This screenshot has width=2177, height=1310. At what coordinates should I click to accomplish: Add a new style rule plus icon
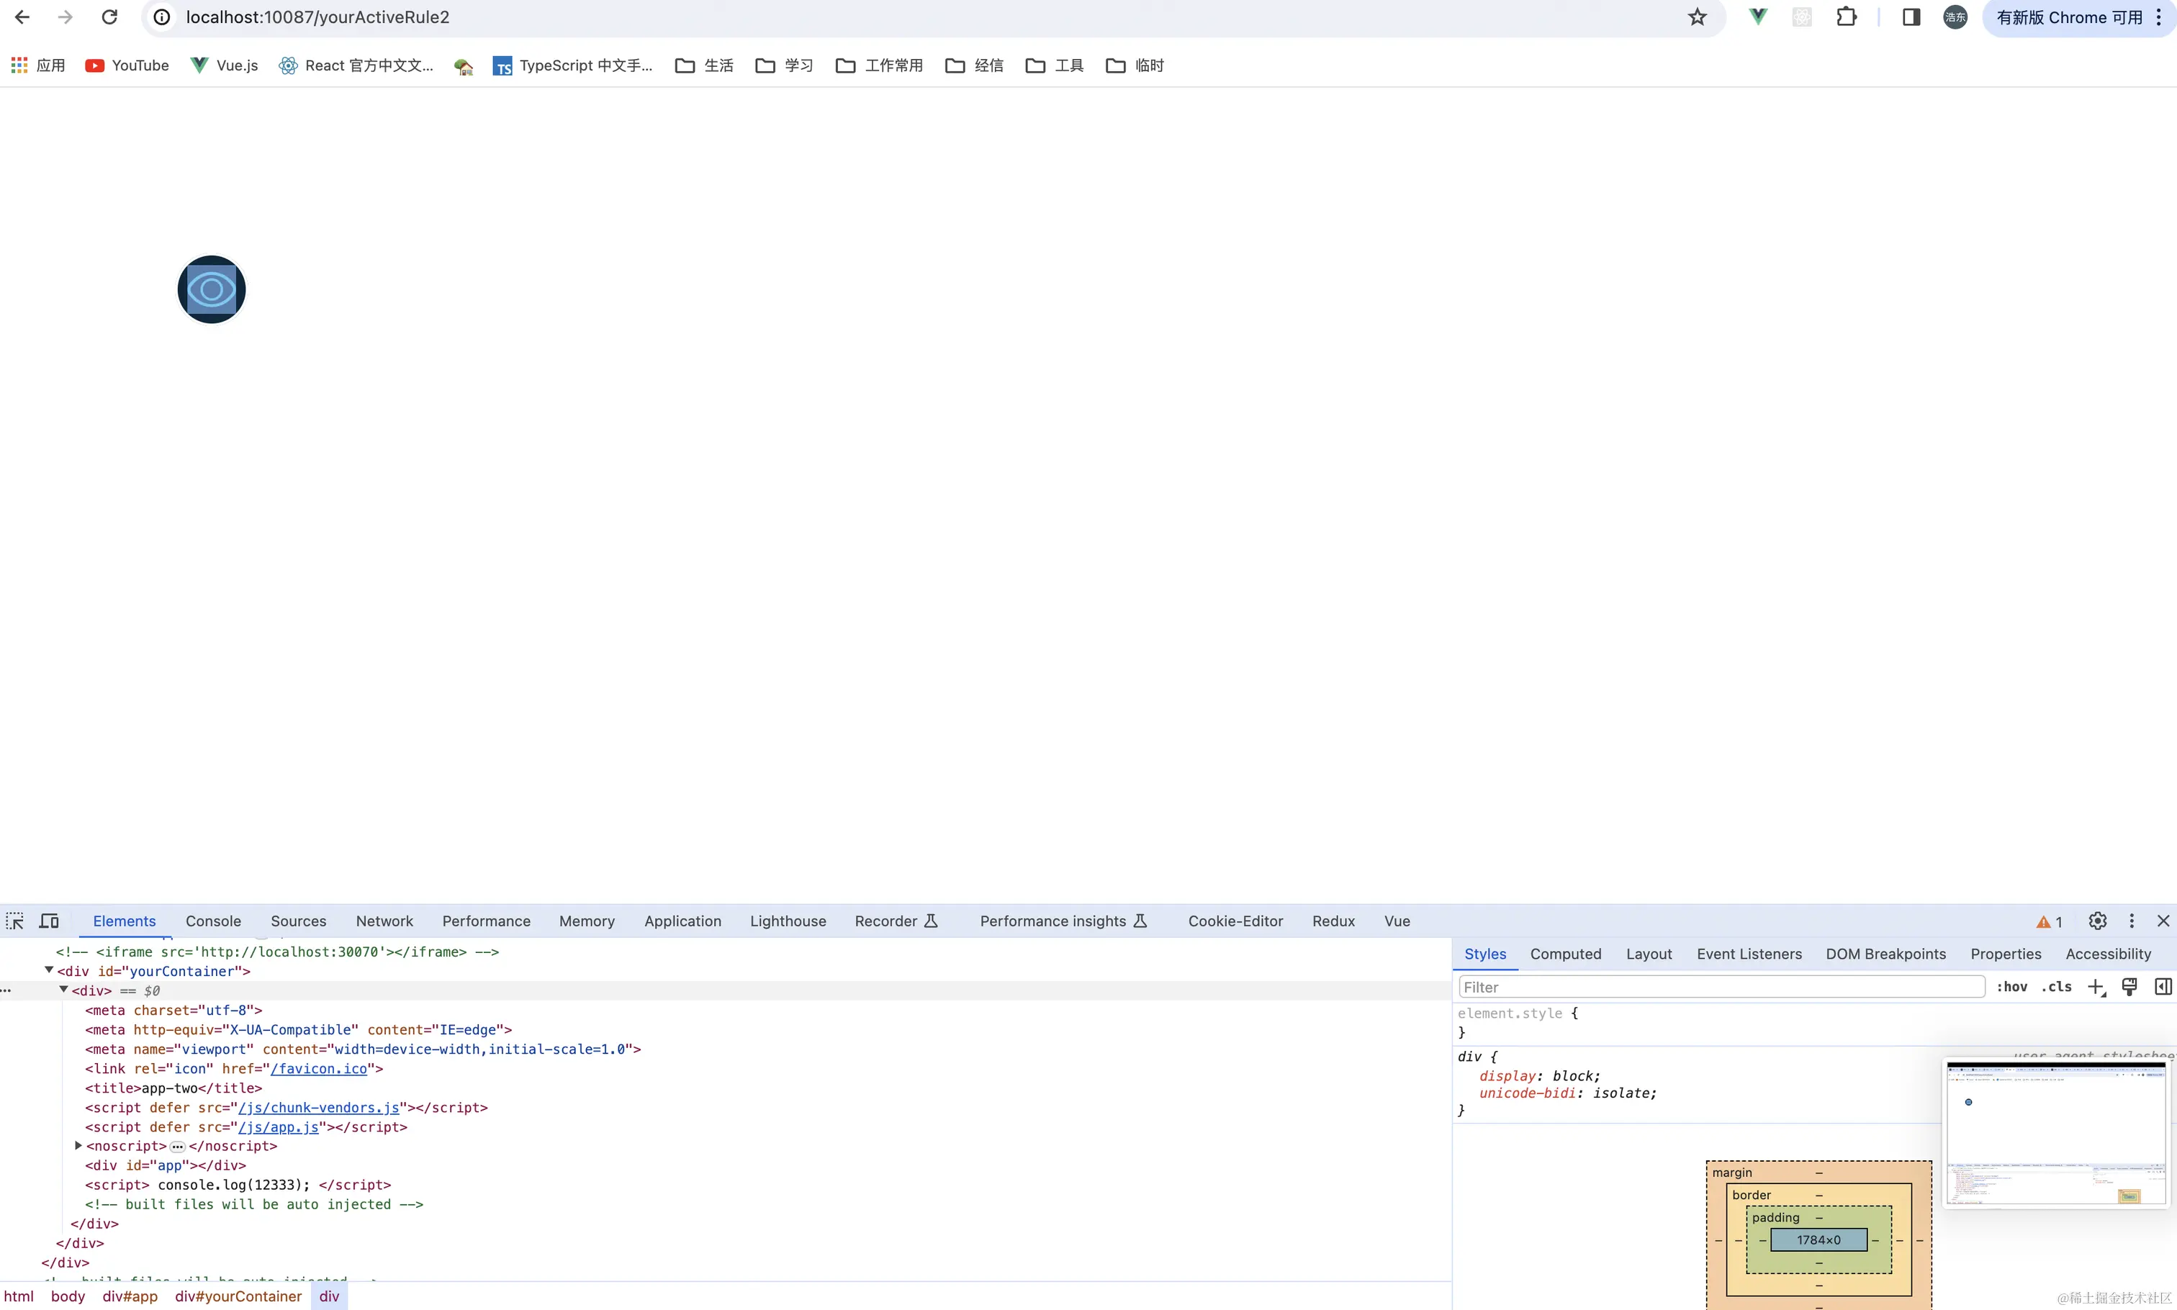coord(2096,987)
